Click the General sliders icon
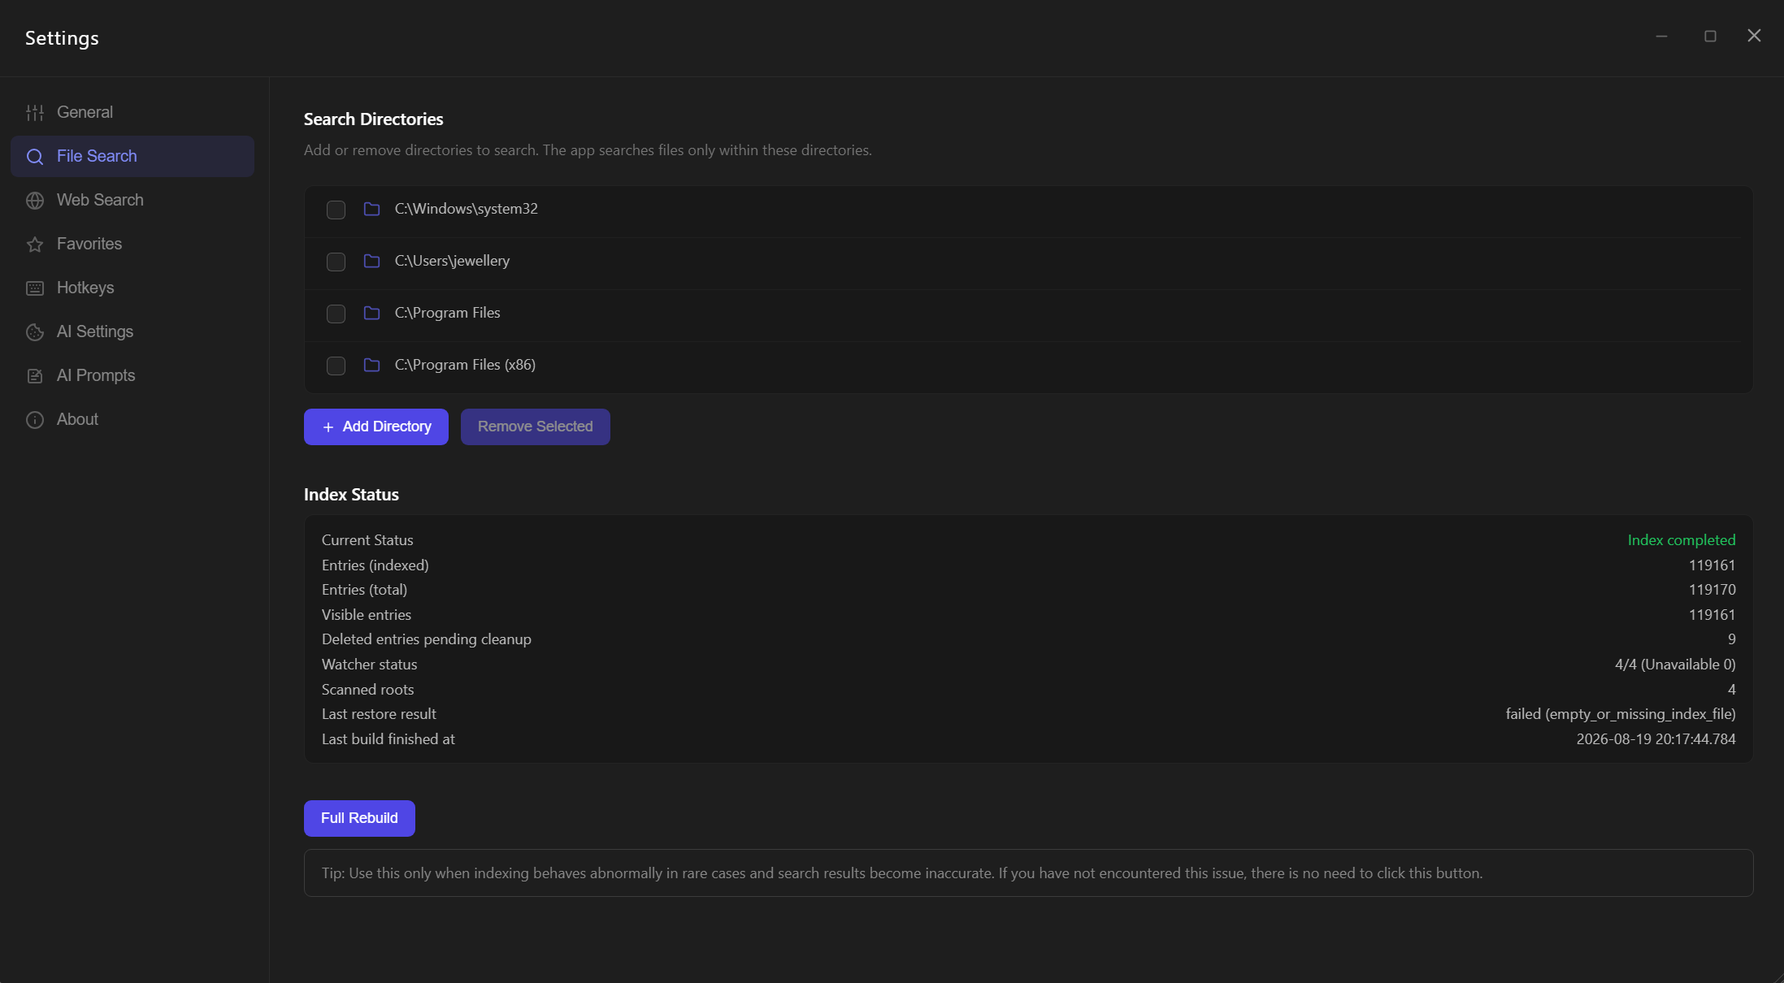Image resolution: width=1784 pixels, height=983 pixels. [35, 113]
